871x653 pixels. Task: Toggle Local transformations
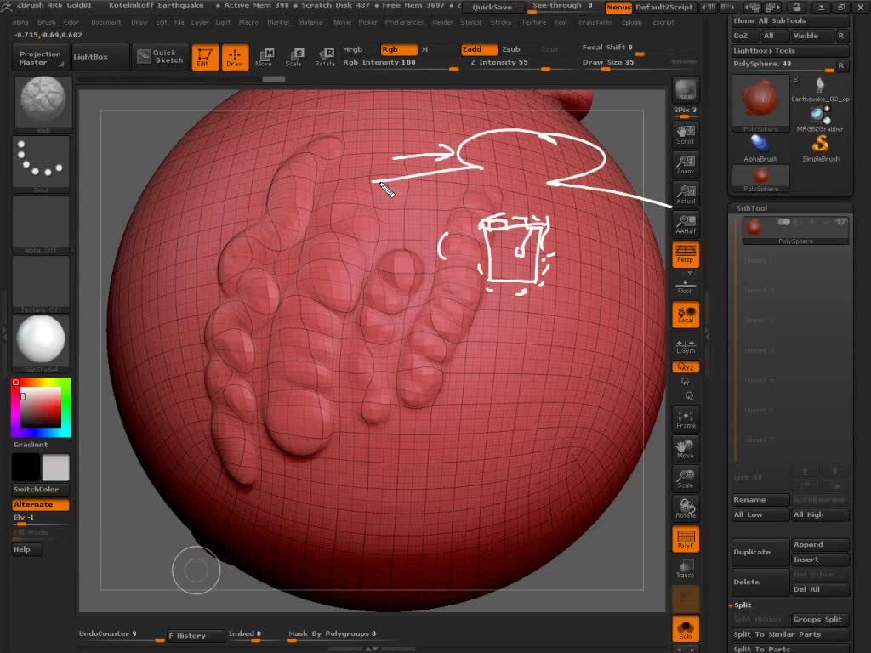(x=685, y=315)
